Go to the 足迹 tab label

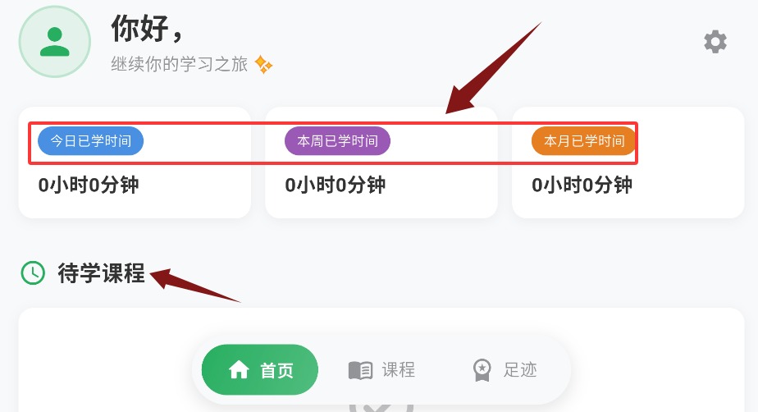[x=520, y=370]
